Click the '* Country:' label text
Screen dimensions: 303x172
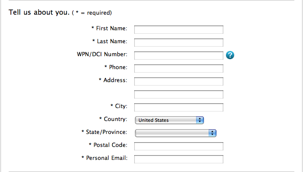[113, 119]
